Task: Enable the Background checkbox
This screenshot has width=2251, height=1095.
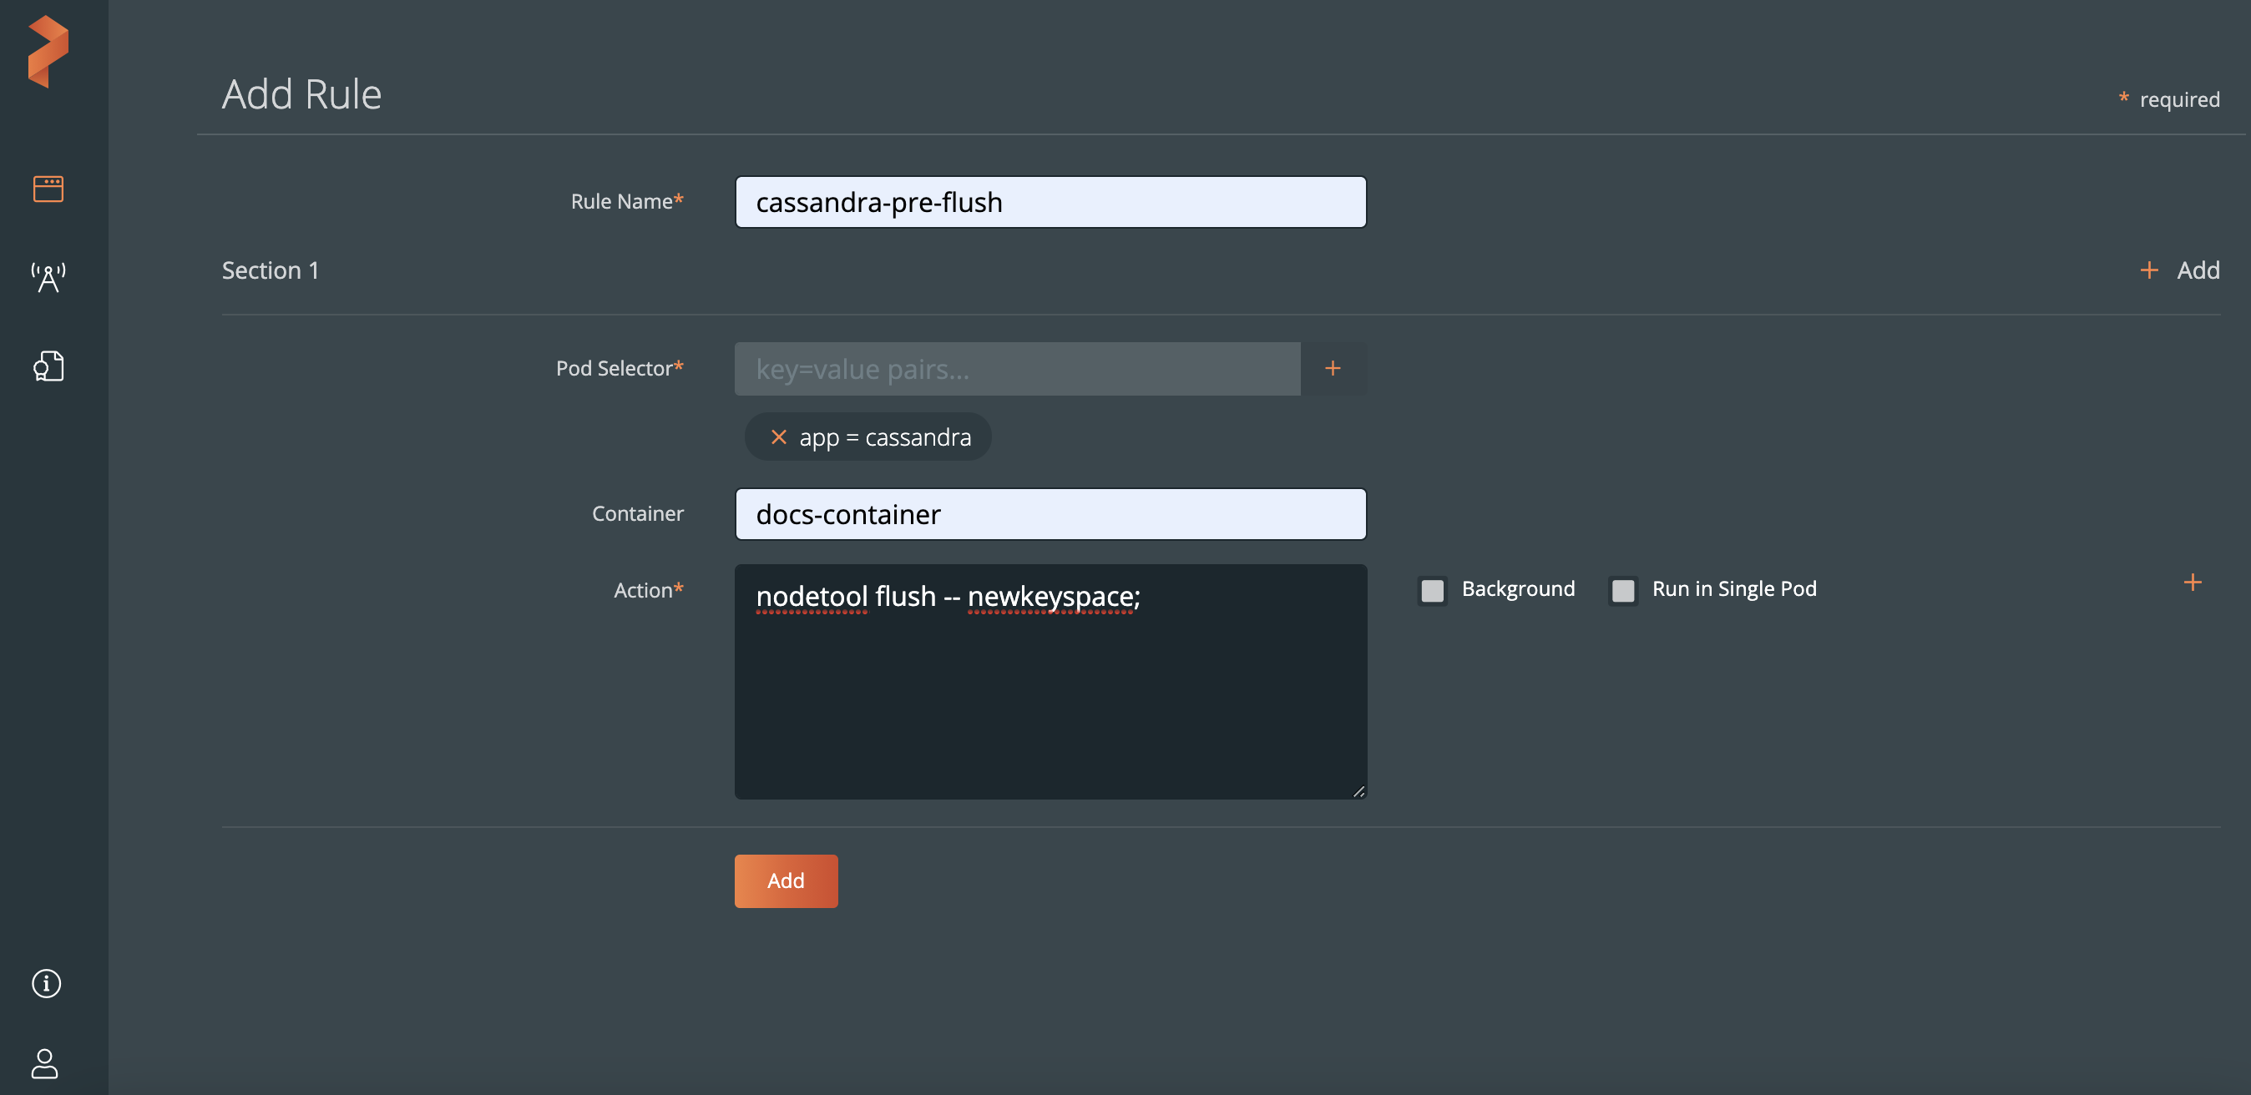Action: pos(1432,590)
